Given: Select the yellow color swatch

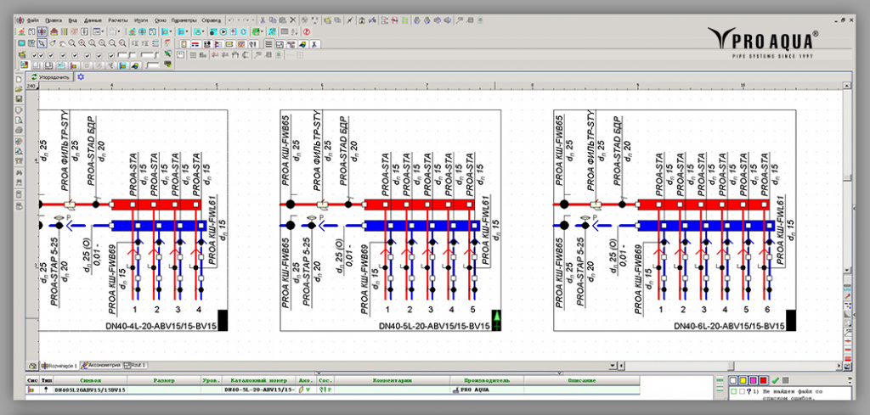Looking at the screenshot, I should coord(743,381).
